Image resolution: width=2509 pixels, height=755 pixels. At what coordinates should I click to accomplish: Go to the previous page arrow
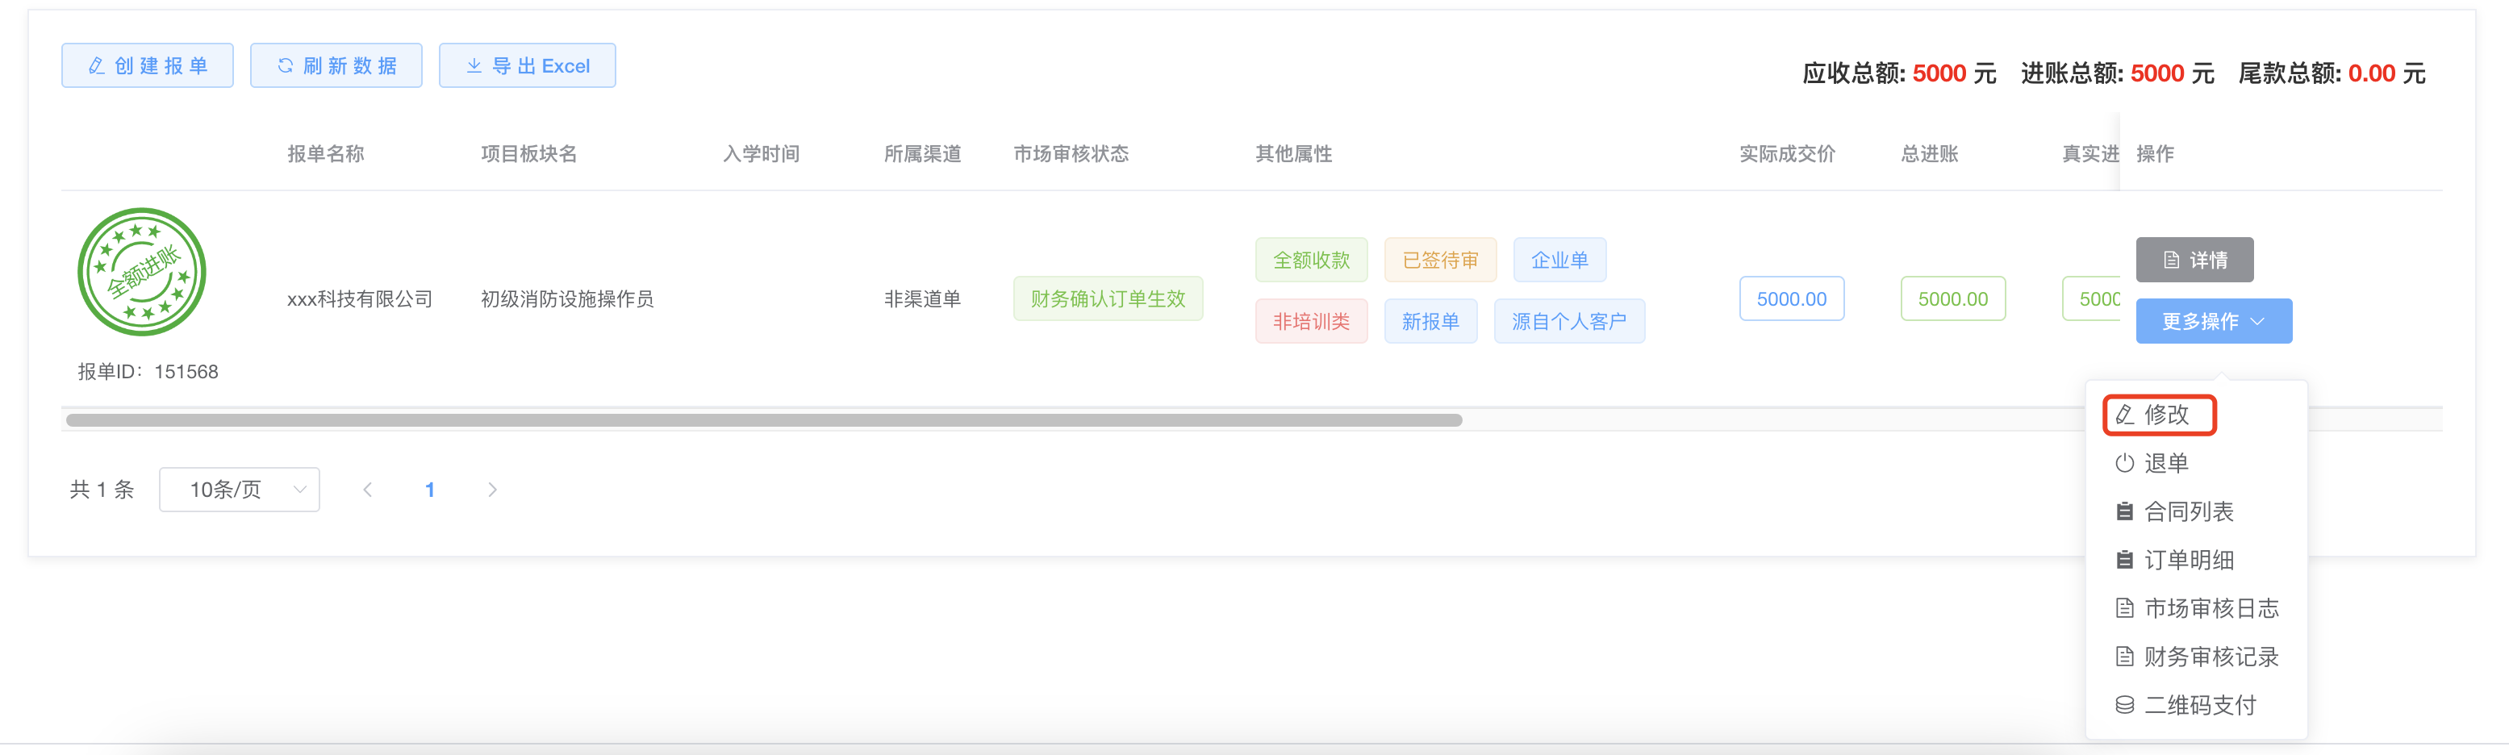click(367, 490)
